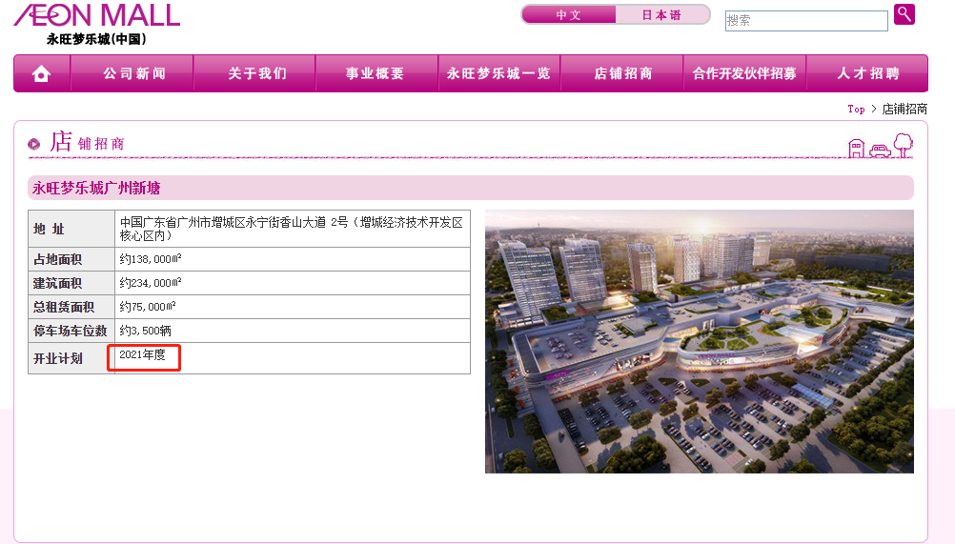Click the Top breadcrumb link
The image size is (955, 544).
pos(856,110)
